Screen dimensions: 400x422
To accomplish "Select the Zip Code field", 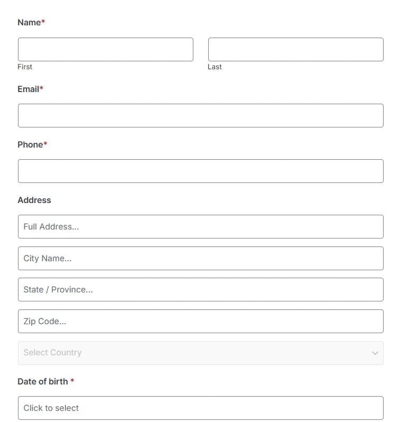I will pyautogui.click(x=201, y=322).
